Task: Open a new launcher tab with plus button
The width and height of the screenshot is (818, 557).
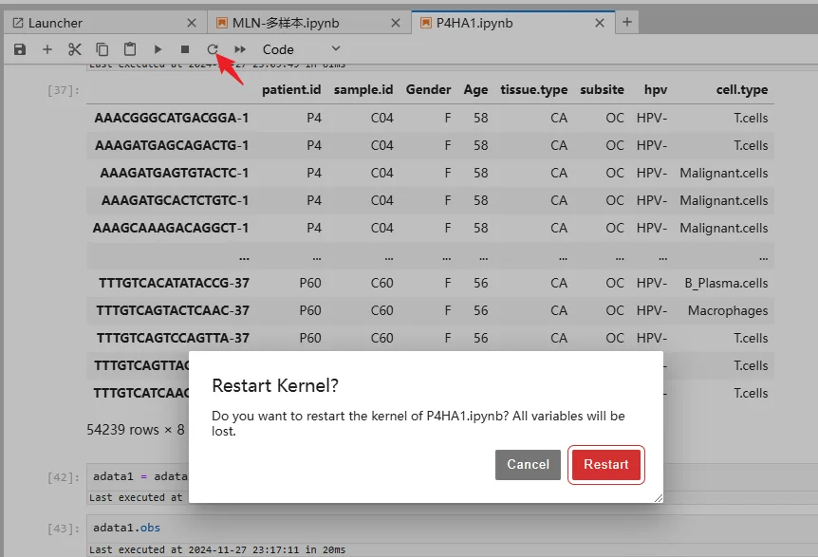Action: [x=627, y=23]
